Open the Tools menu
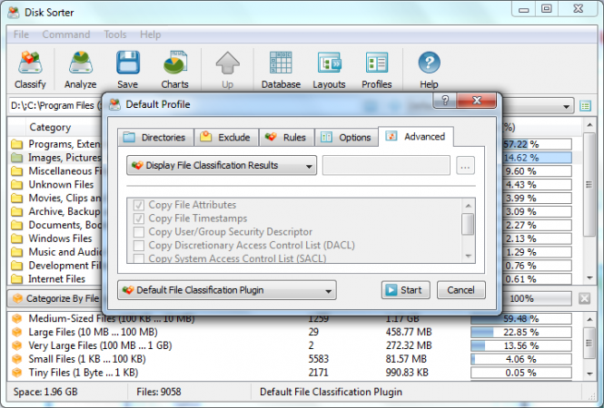 coord(115,34)
